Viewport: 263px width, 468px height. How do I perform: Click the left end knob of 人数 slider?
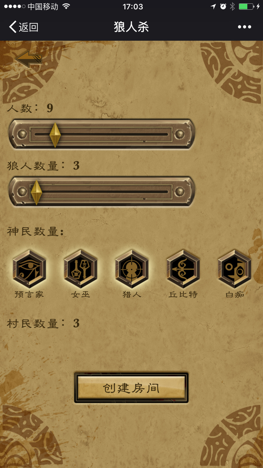[22, 134]
